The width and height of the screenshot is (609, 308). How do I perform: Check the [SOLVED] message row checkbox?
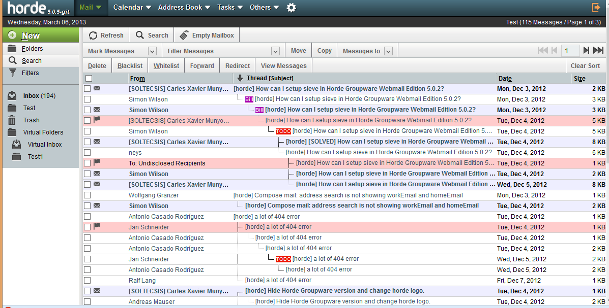88,142
